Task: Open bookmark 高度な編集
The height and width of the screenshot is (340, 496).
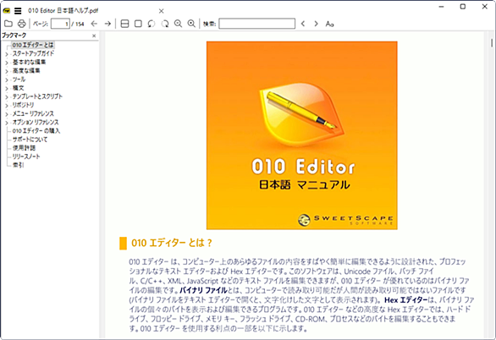Action: tap(26, 70)
